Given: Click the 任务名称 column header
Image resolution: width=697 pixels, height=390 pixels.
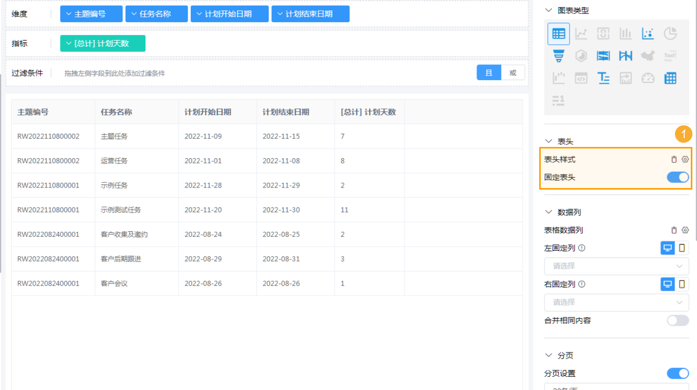Looking at the screenshot, I should (x=116, y=112).
